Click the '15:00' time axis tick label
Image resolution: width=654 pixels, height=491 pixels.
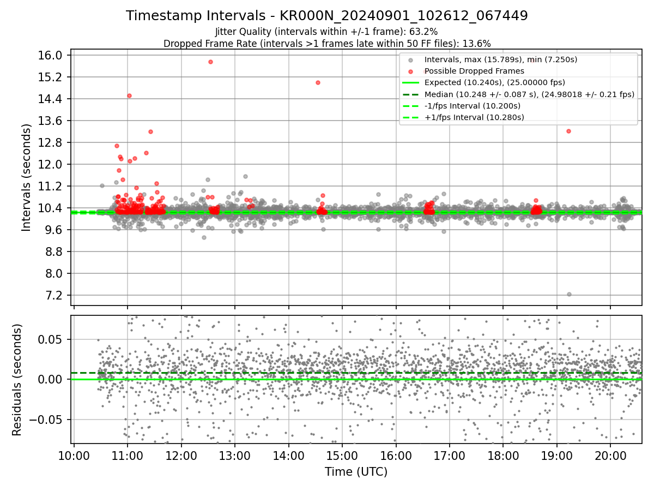342,455
